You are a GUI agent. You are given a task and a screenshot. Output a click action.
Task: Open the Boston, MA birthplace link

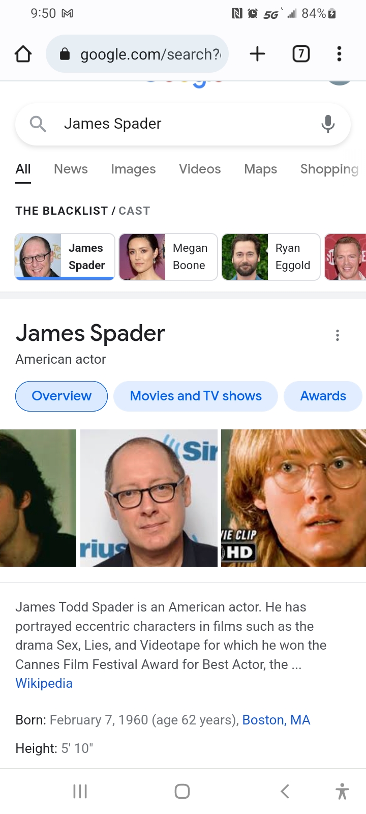point(276,720)
